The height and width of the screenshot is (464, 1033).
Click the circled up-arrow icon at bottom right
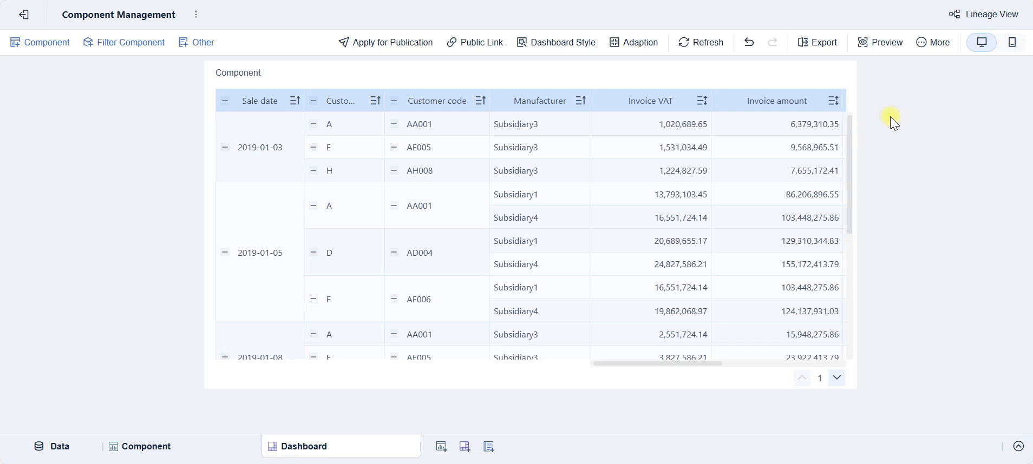(1018, 446)
